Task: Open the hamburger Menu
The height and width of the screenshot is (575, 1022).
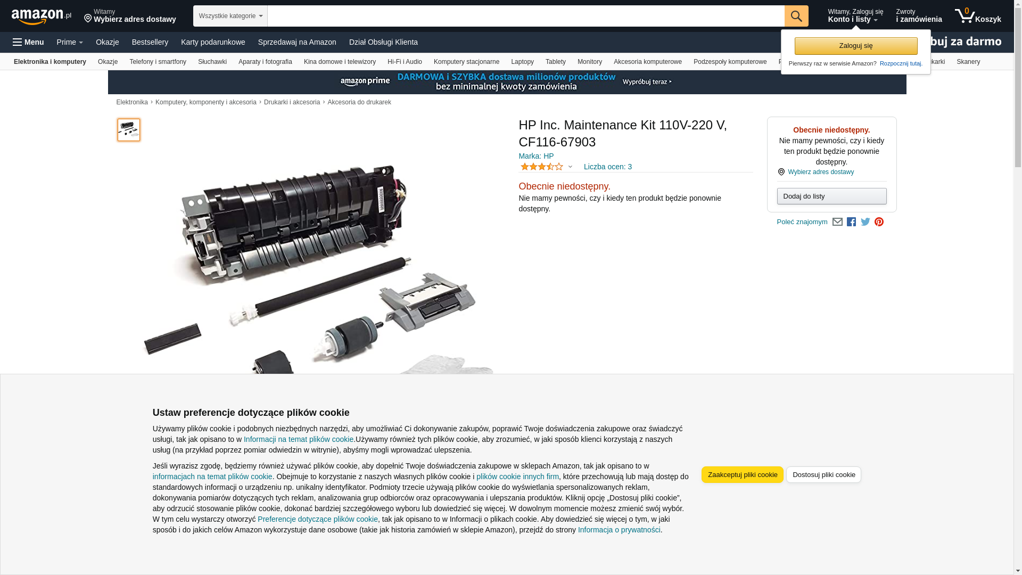Action: pos(28,42)
